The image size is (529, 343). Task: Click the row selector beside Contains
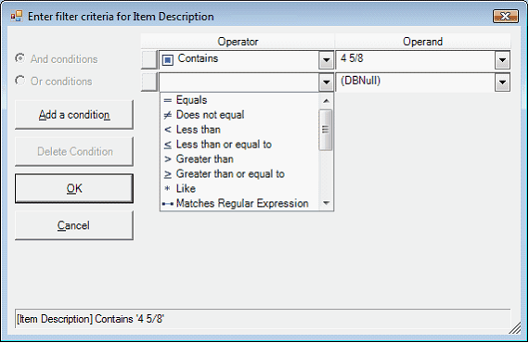coord(149,60)
